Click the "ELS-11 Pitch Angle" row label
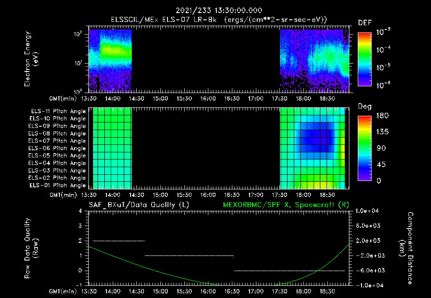Screen dimensions: 431x298 (58, 112)
